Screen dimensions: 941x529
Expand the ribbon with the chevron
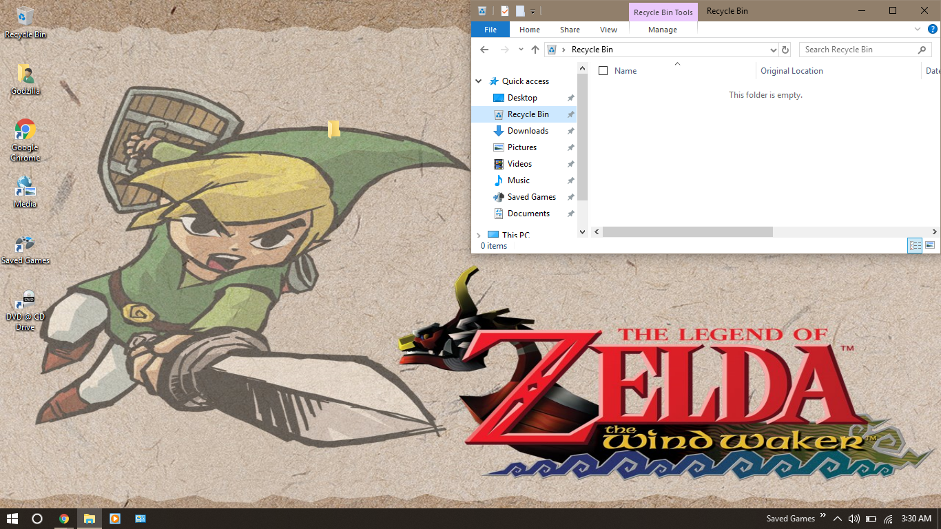[x=918, y=29]
